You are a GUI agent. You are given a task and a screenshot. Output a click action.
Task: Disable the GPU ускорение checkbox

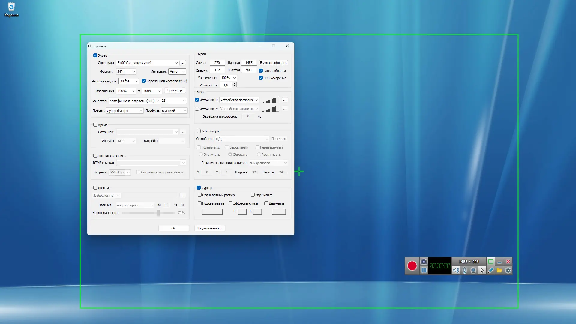coord(261,78)
